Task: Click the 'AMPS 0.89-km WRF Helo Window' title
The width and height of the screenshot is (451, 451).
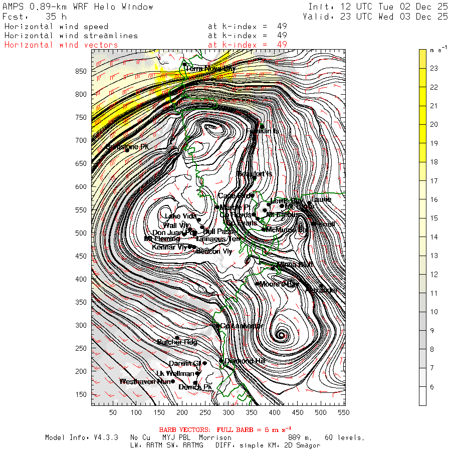Action: [x=78, y=7]
